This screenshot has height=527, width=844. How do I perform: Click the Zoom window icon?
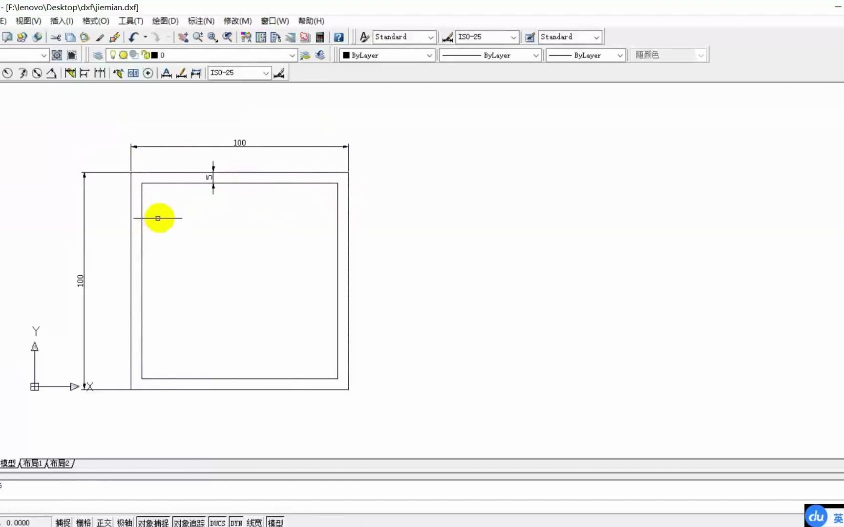(212, 37)
